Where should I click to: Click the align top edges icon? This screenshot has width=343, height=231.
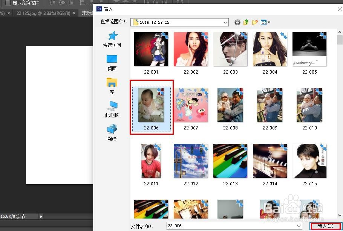53,2
